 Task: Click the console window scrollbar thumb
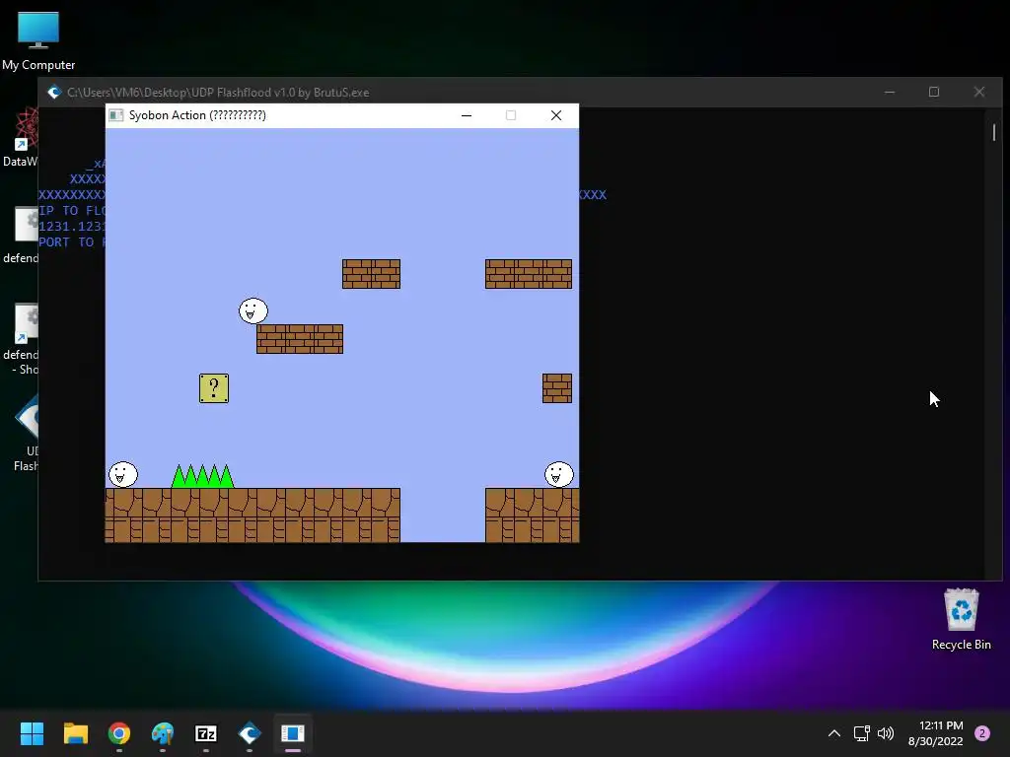point(994,133)
